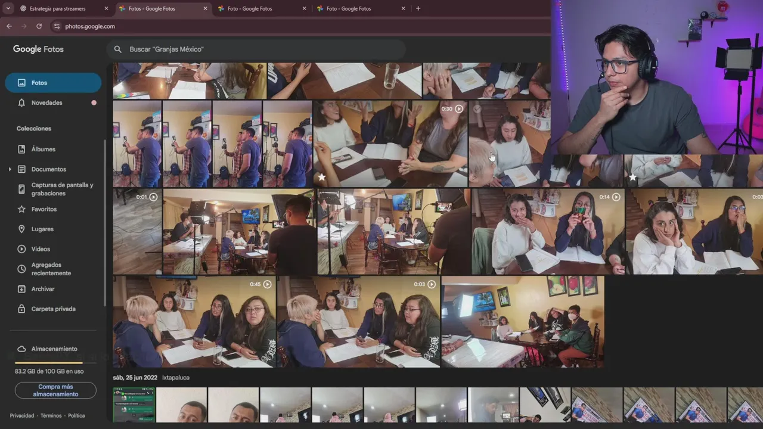Open the green chat screenshot thumbnail
The width and height of the screenshot is (763, 429).
coord(134,405)
